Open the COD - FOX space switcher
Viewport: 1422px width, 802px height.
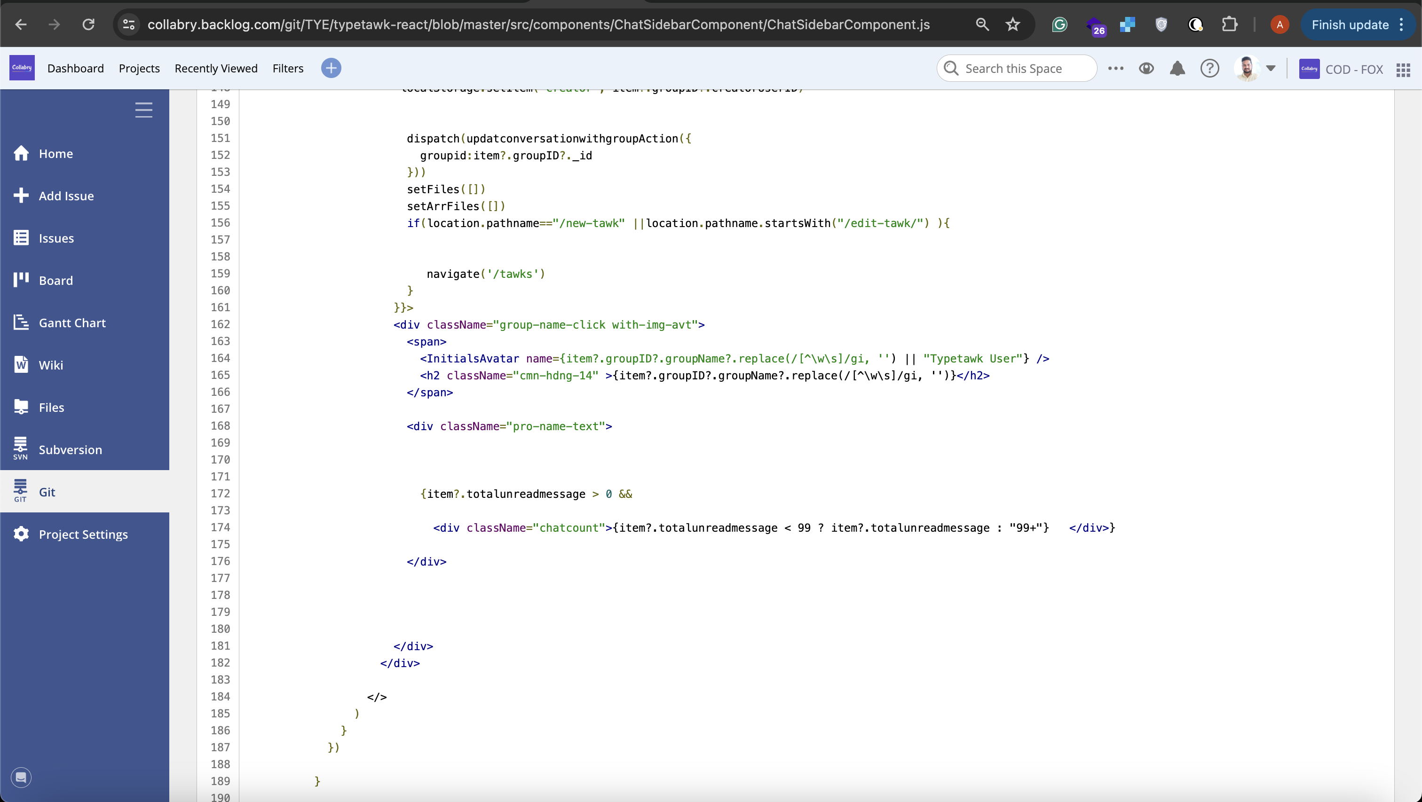click(1341, 69)
